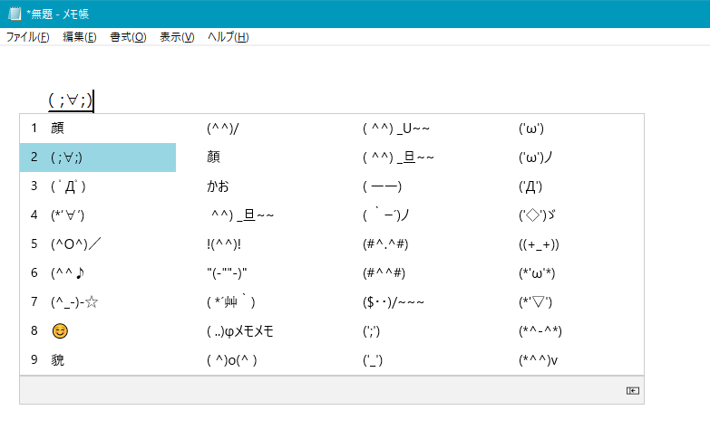
Task: Choose the (*´艸`) candidate
Action: pyautogui.click(x=231, y=302)
